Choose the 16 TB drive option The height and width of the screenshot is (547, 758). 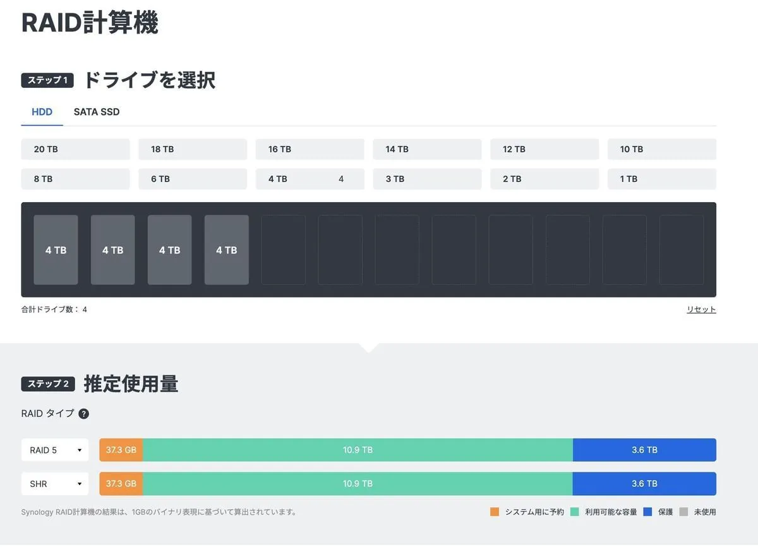(310, 149)
